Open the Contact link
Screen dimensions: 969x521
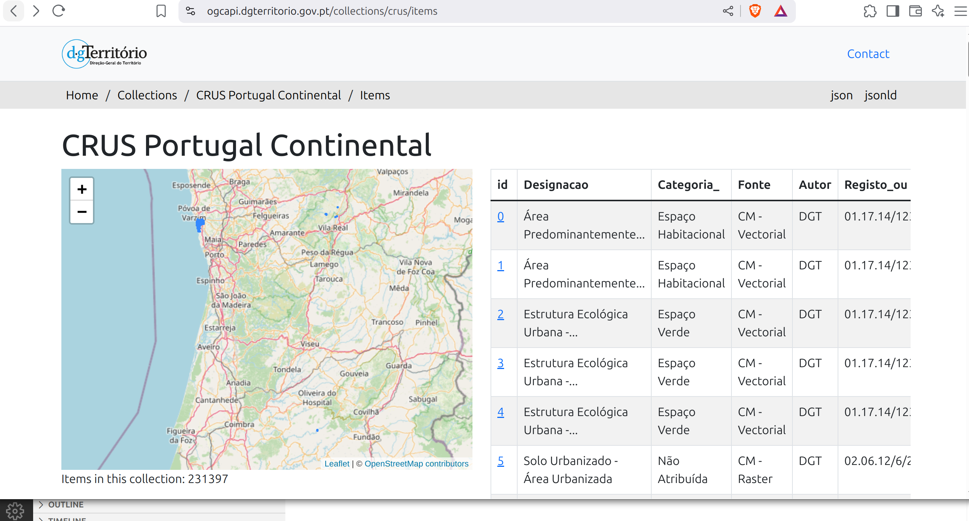pyautogui.click(x=868, y=54)
